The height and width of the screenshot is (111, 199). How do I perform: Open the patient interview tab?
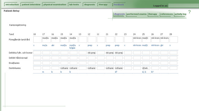tap(31, 5)
